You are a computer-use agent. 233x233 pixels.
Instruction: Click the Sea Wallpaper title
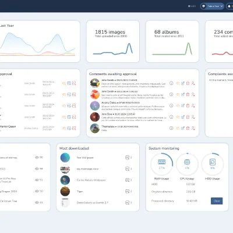tap(85, 158)
